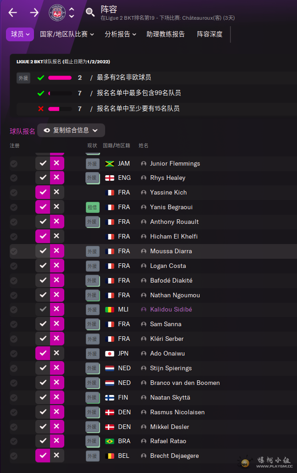Click the non-EU players progress bar
This screenshot has height=473, width=297.
click(60, 78)
